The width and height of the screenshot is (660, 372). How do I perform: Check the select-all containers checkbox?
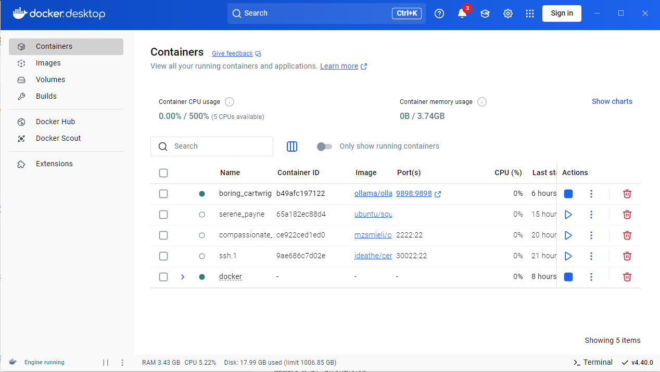[x=163, y=173]
